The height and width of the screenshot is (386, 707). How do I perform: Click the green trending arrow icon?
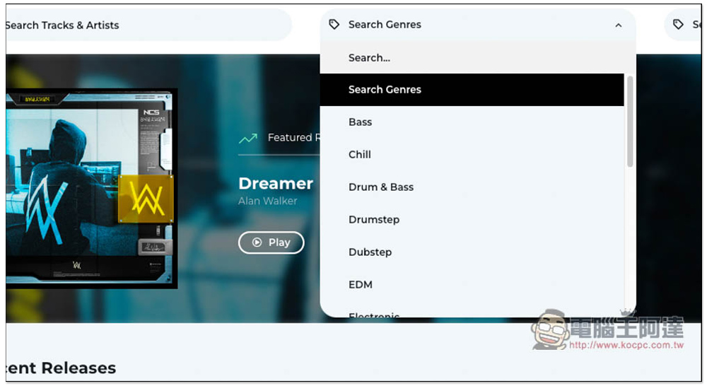click(x=248, y=138)
